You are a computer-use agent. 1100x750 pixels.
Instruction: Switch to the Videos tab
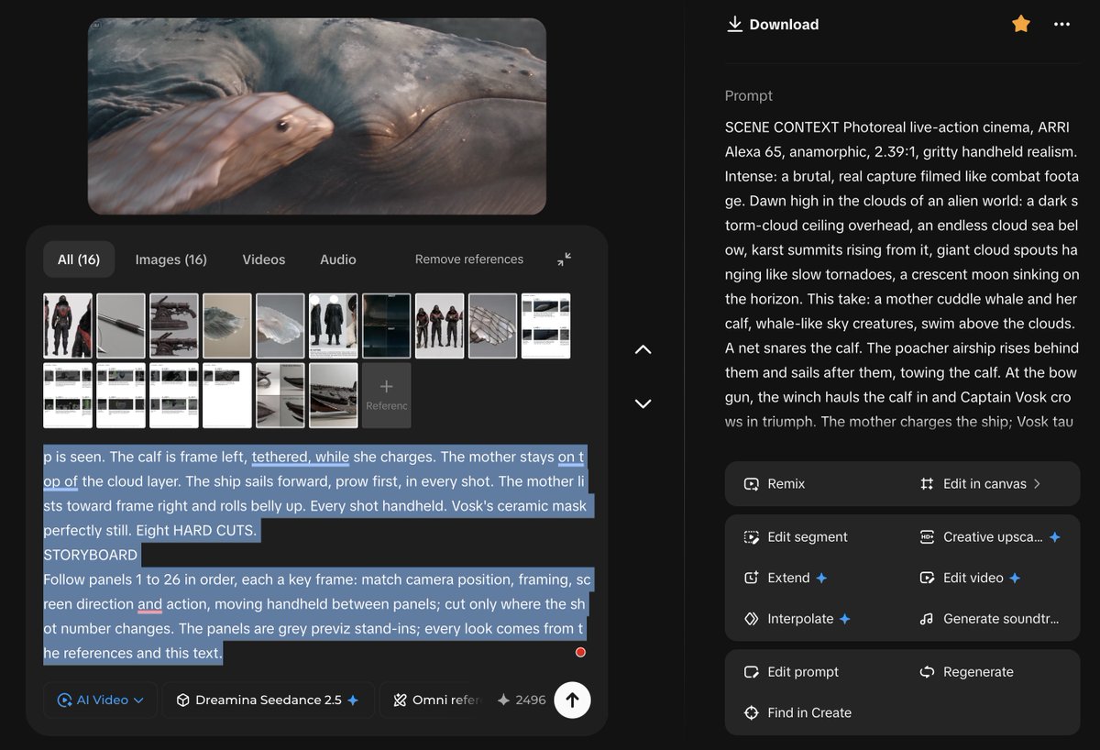pyautogui.click(x=264, y=259)
